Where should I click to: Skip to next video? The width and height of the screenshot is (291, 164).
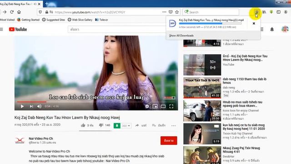pos(31,106)
